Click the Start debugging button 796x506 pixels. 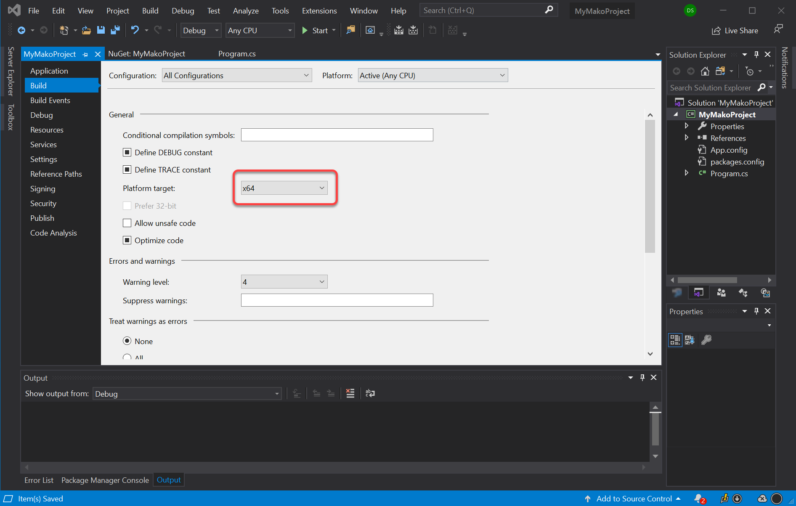(315, 30)
